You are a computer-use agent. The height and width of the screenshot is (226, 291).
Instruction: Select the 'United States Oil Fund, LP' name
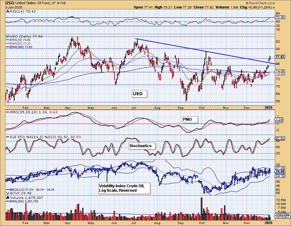[35, 3]
